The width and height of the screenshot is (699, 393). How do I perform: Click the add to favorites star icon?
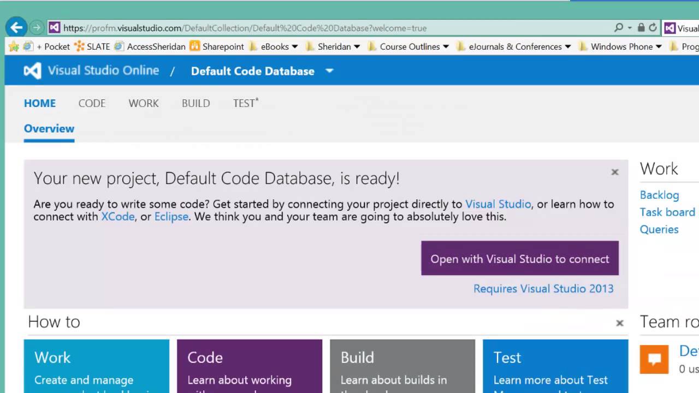(x=14, y=46)
